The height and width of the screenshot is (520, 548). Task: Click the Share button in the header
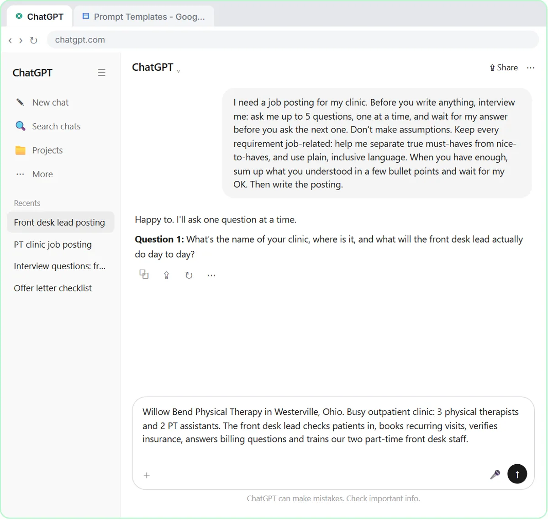504,68
